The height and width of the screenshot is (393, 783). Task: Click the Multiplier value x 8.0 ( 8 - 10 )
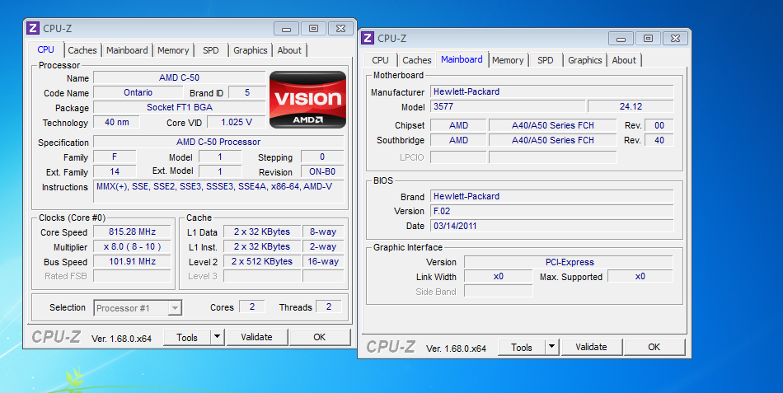pos(133,246)
